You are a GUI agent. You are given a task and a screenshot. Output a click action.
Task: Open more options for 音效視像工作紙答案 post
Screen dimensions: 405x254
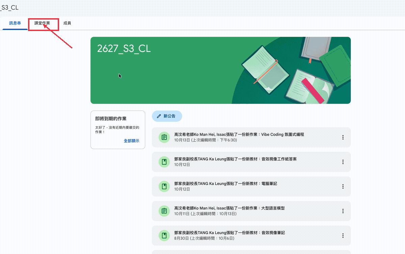pyautogui.click(x=343, y=162)
